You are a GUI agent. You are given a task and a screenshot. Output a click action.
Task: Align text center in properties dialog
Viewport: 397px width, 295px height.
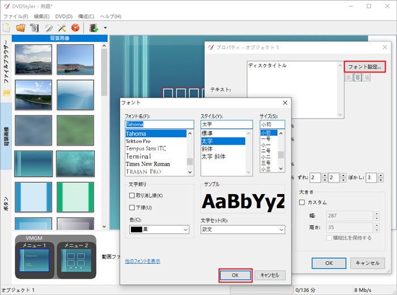(x=357, y=77)
